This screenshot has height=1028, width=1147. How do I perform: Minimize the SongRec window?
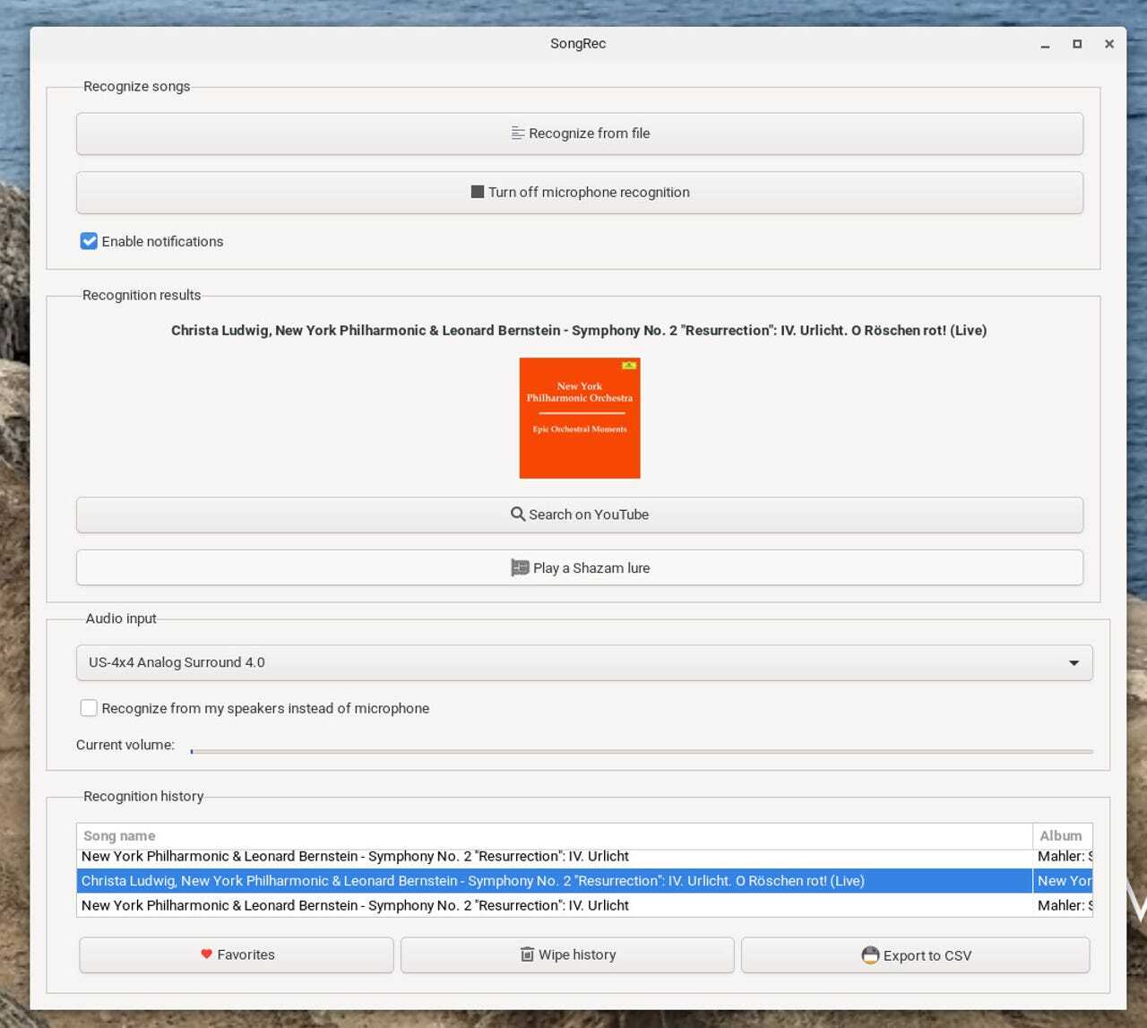click(x=1045, y=44)
